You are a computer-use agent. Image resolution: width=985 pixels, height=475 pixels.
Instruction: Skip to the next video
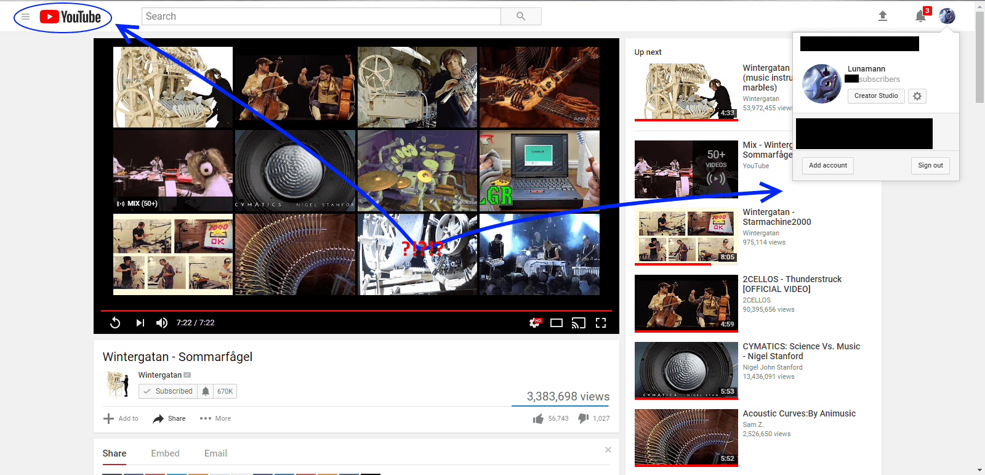coord(140,323)
